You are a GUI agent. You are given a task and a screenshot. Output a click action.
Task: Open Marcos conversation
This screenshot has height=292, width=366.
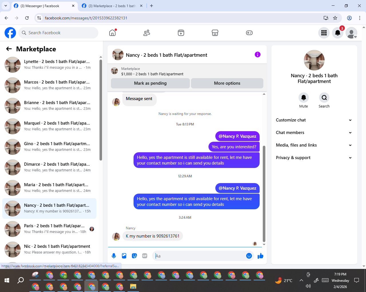(x=49, y=85)
